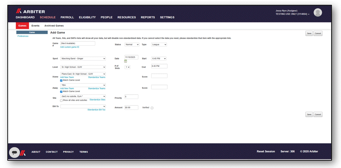Focus the Away Score field
341x168 pixels.
(159, 87)
